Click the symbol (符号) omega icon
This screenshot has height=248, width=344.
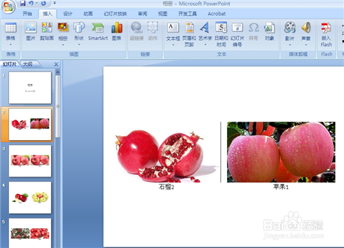pyautogui.click(x=253, y=27)
